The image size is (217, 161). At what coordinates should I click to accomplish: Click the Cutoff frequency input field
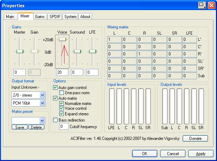pos(64,127)
